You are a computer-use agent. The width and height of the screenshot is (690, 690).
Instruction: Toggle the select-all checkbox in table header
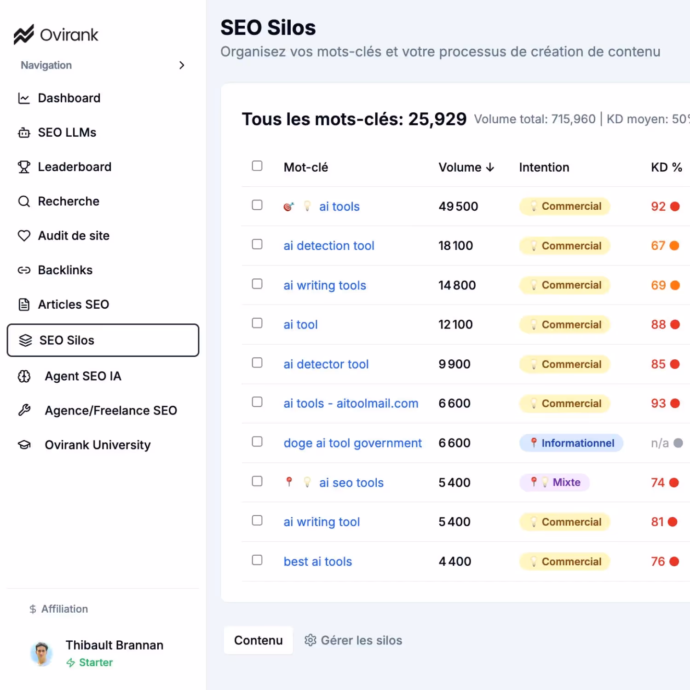click(257, 166)
